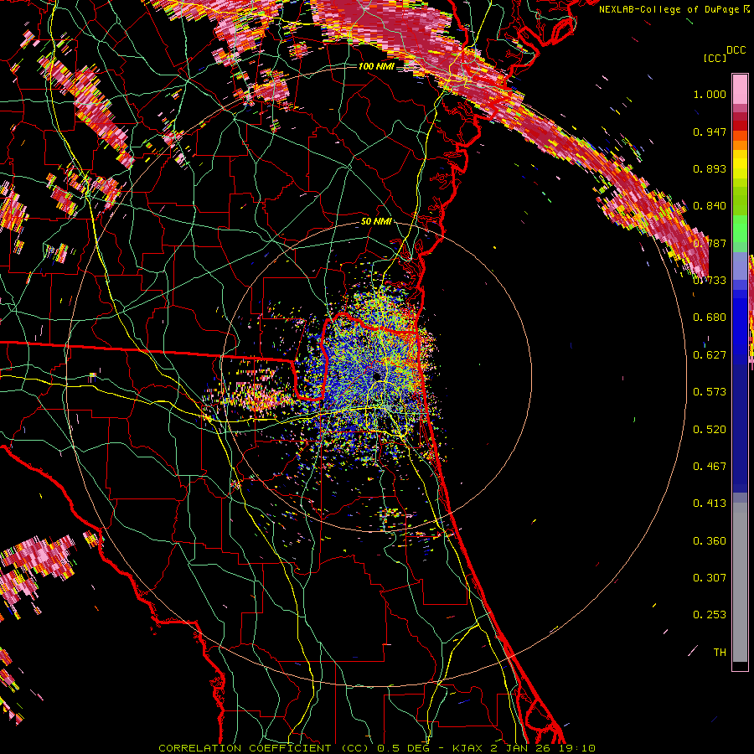Image resolution: width=754 pixels, height=754 pixels.
Task: Click the 0.307 scale value
Action: (710, 578)
